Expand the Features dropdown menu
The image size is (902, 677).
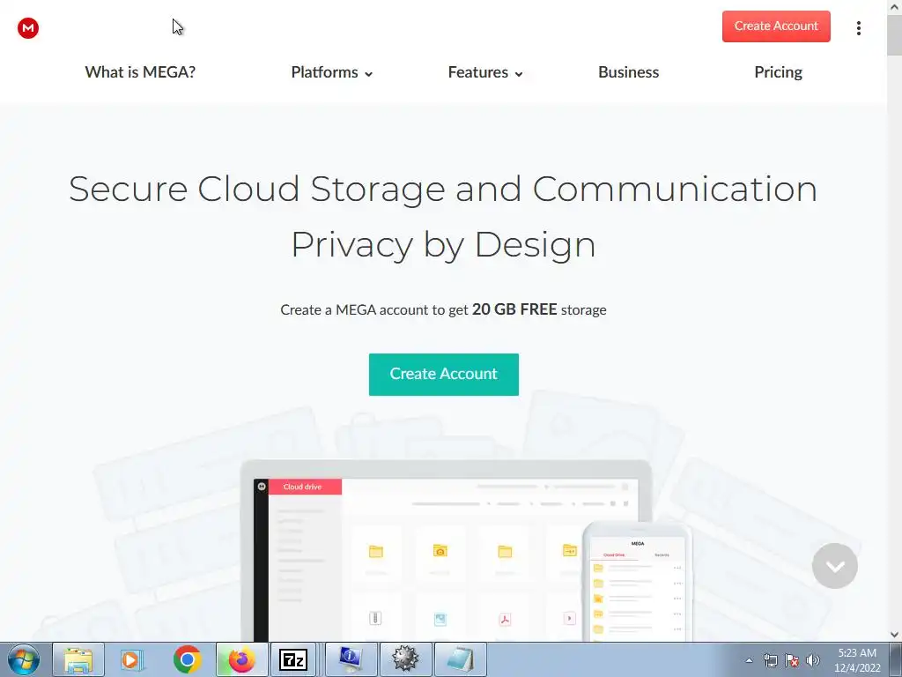(x=485, y=72)
